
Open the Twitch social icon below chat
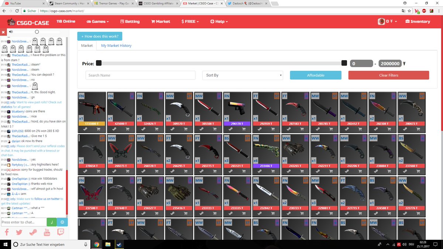point(60,232)
